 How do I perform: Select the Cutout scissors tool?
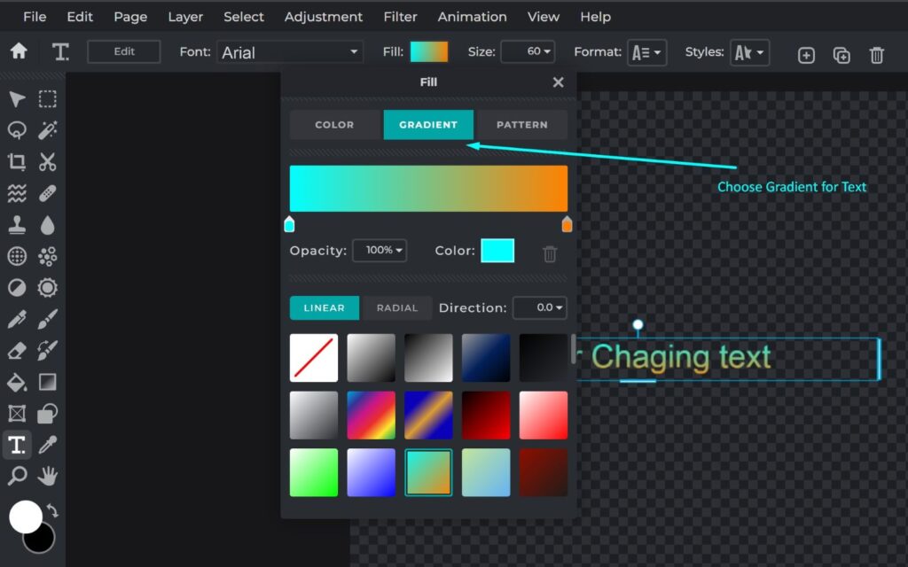click(48, 161)
